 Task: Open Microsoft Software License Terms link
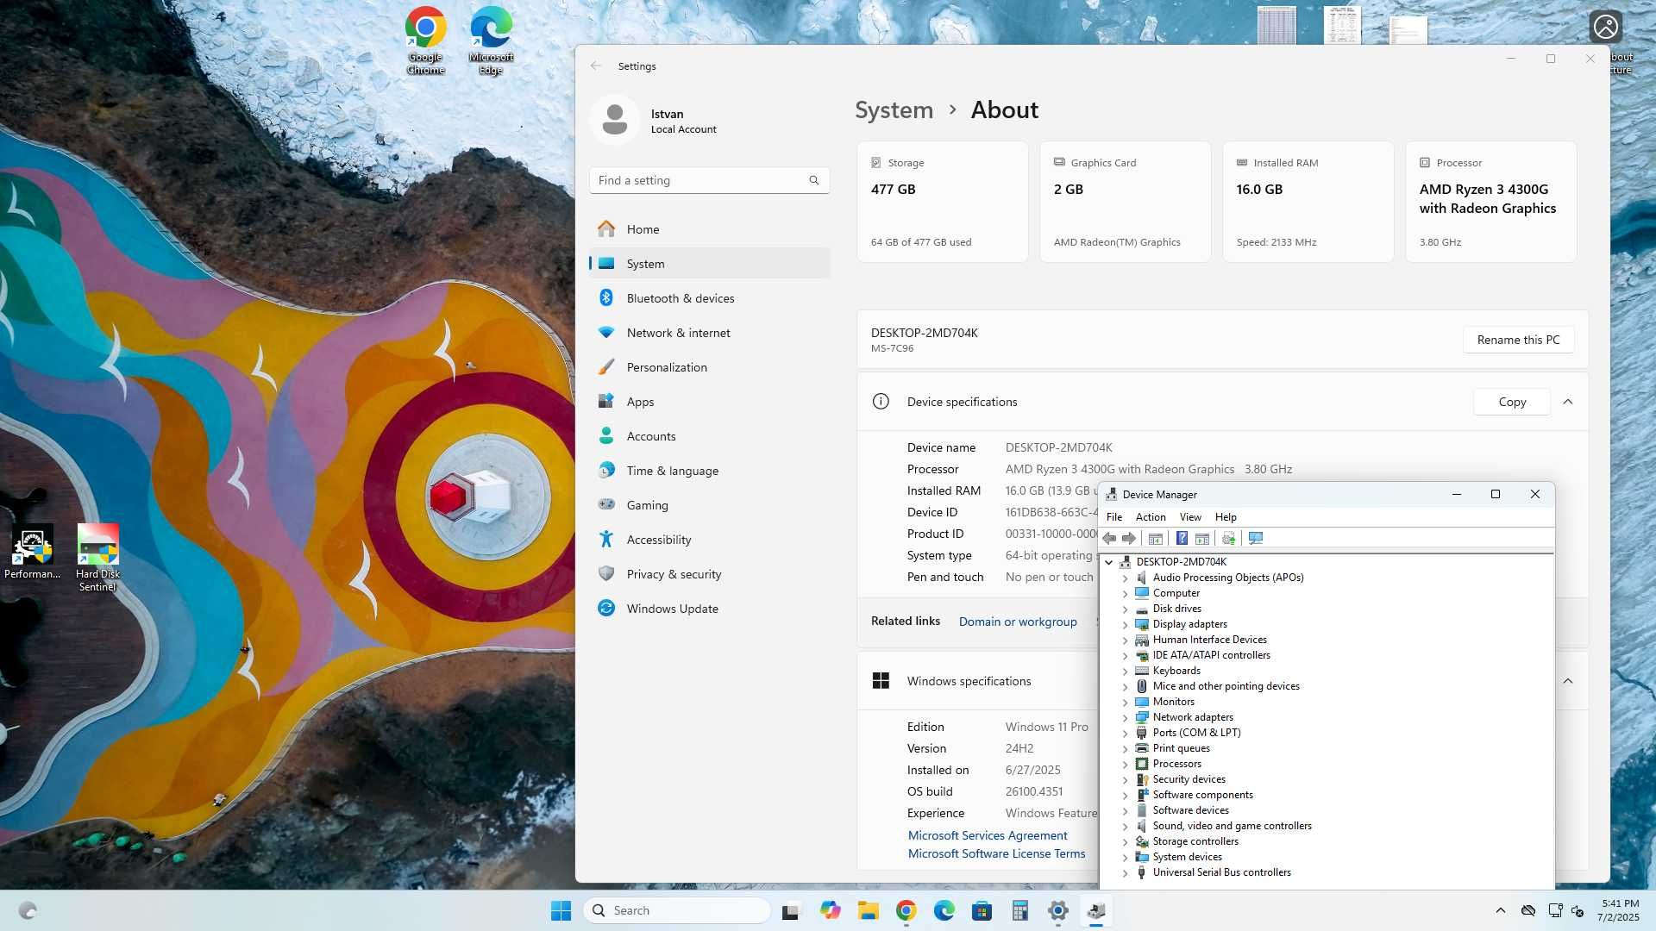[x=996, y=853]
